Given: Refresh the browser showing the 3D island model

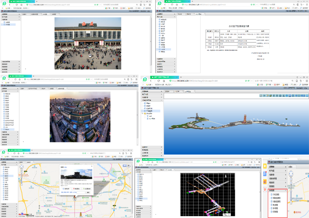Looking at the screenshot, I should pyautogui.click(x=164, y=81).
